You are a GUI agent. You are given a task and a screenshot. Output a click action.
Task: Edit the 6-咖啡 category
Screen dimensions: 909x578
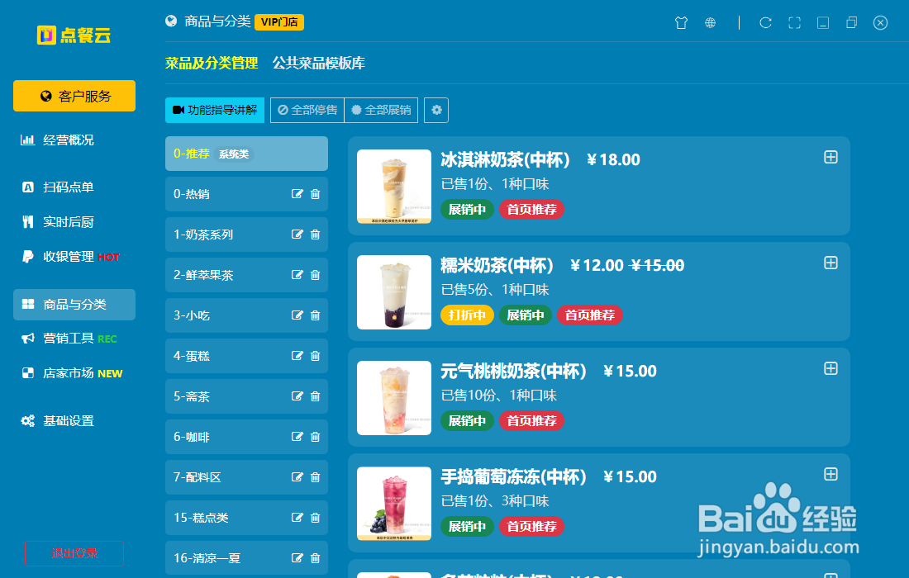click(297, 437)
